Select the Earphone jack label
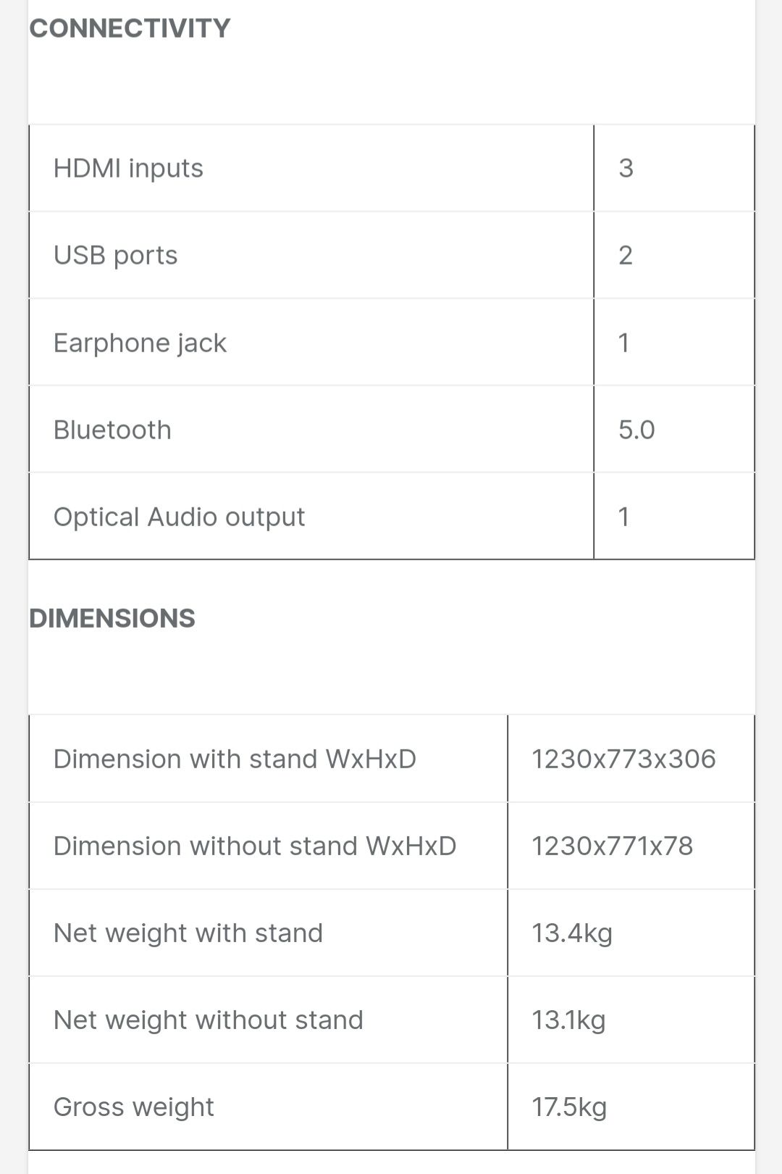 140,343
